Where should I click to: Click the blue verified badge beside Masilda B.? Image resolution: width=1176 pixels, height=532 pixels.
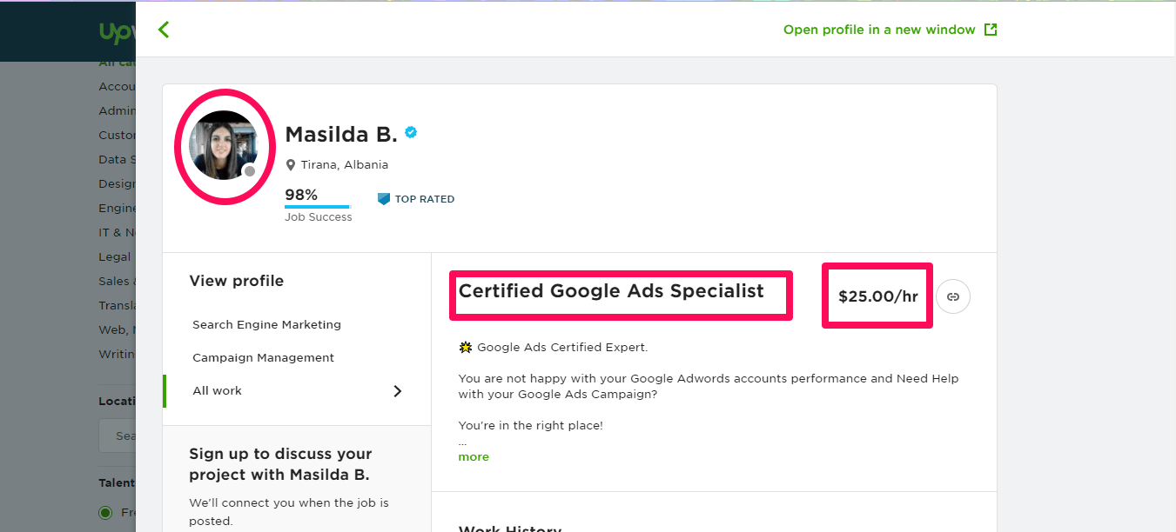[411, 132]
